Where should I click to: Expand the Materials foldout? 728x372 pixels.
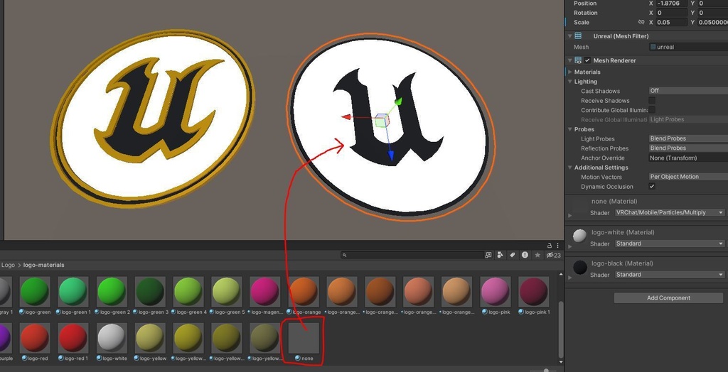click(570, 72)
